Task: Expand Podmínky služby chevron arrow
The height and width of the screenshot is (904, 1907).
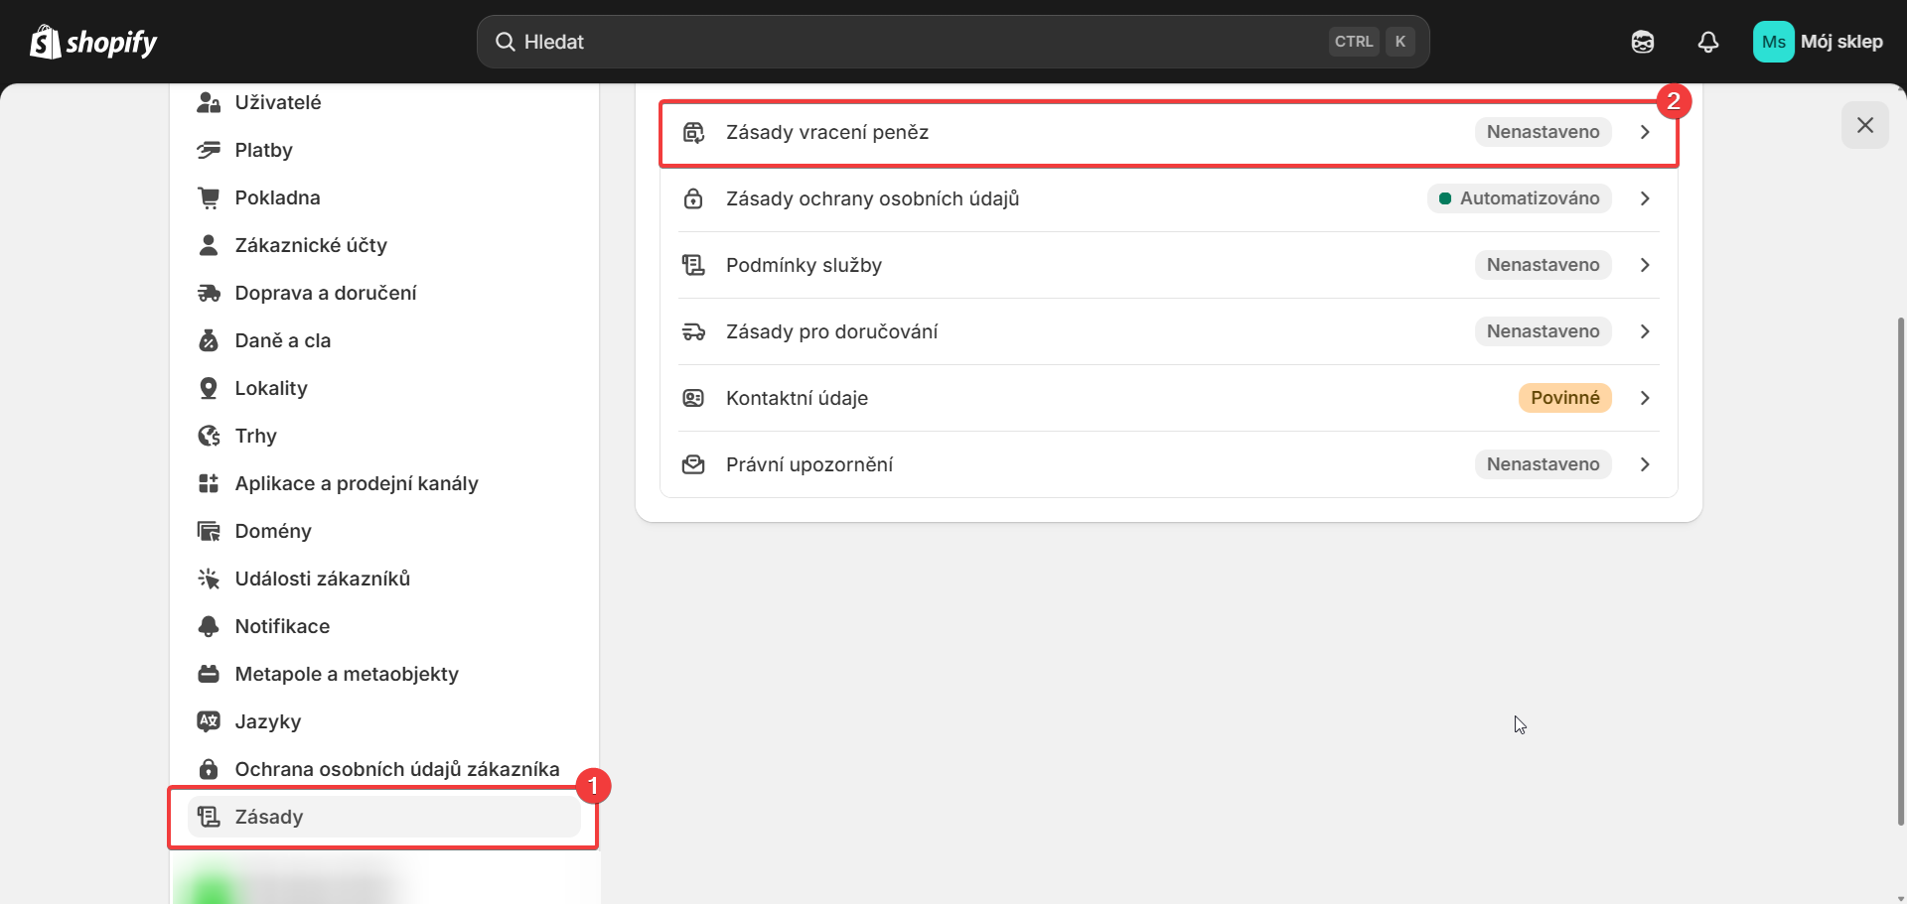Action: pyautogui.click(x=1645, y=265)
